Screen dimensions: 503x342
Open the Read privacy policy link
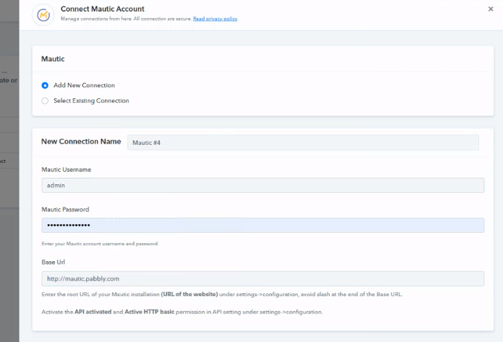[215, 19]
